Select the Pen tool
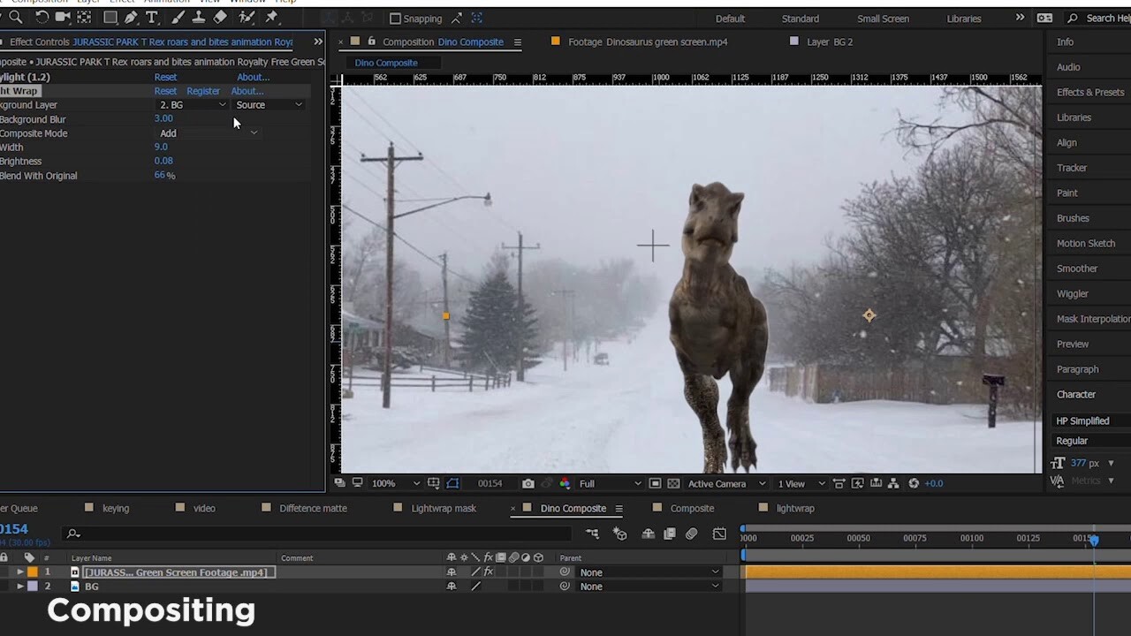This screenshot has width=1131, height=636. click(x=132, y=17)
